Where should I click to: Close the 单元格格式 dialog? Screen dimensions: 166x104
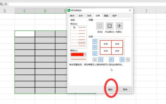[130, 10]
